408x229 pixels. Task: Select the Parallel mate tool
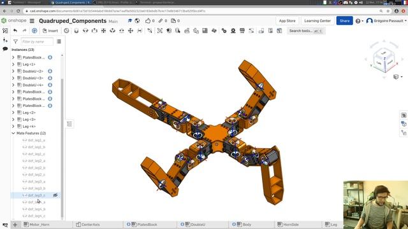tap(140, 31)
